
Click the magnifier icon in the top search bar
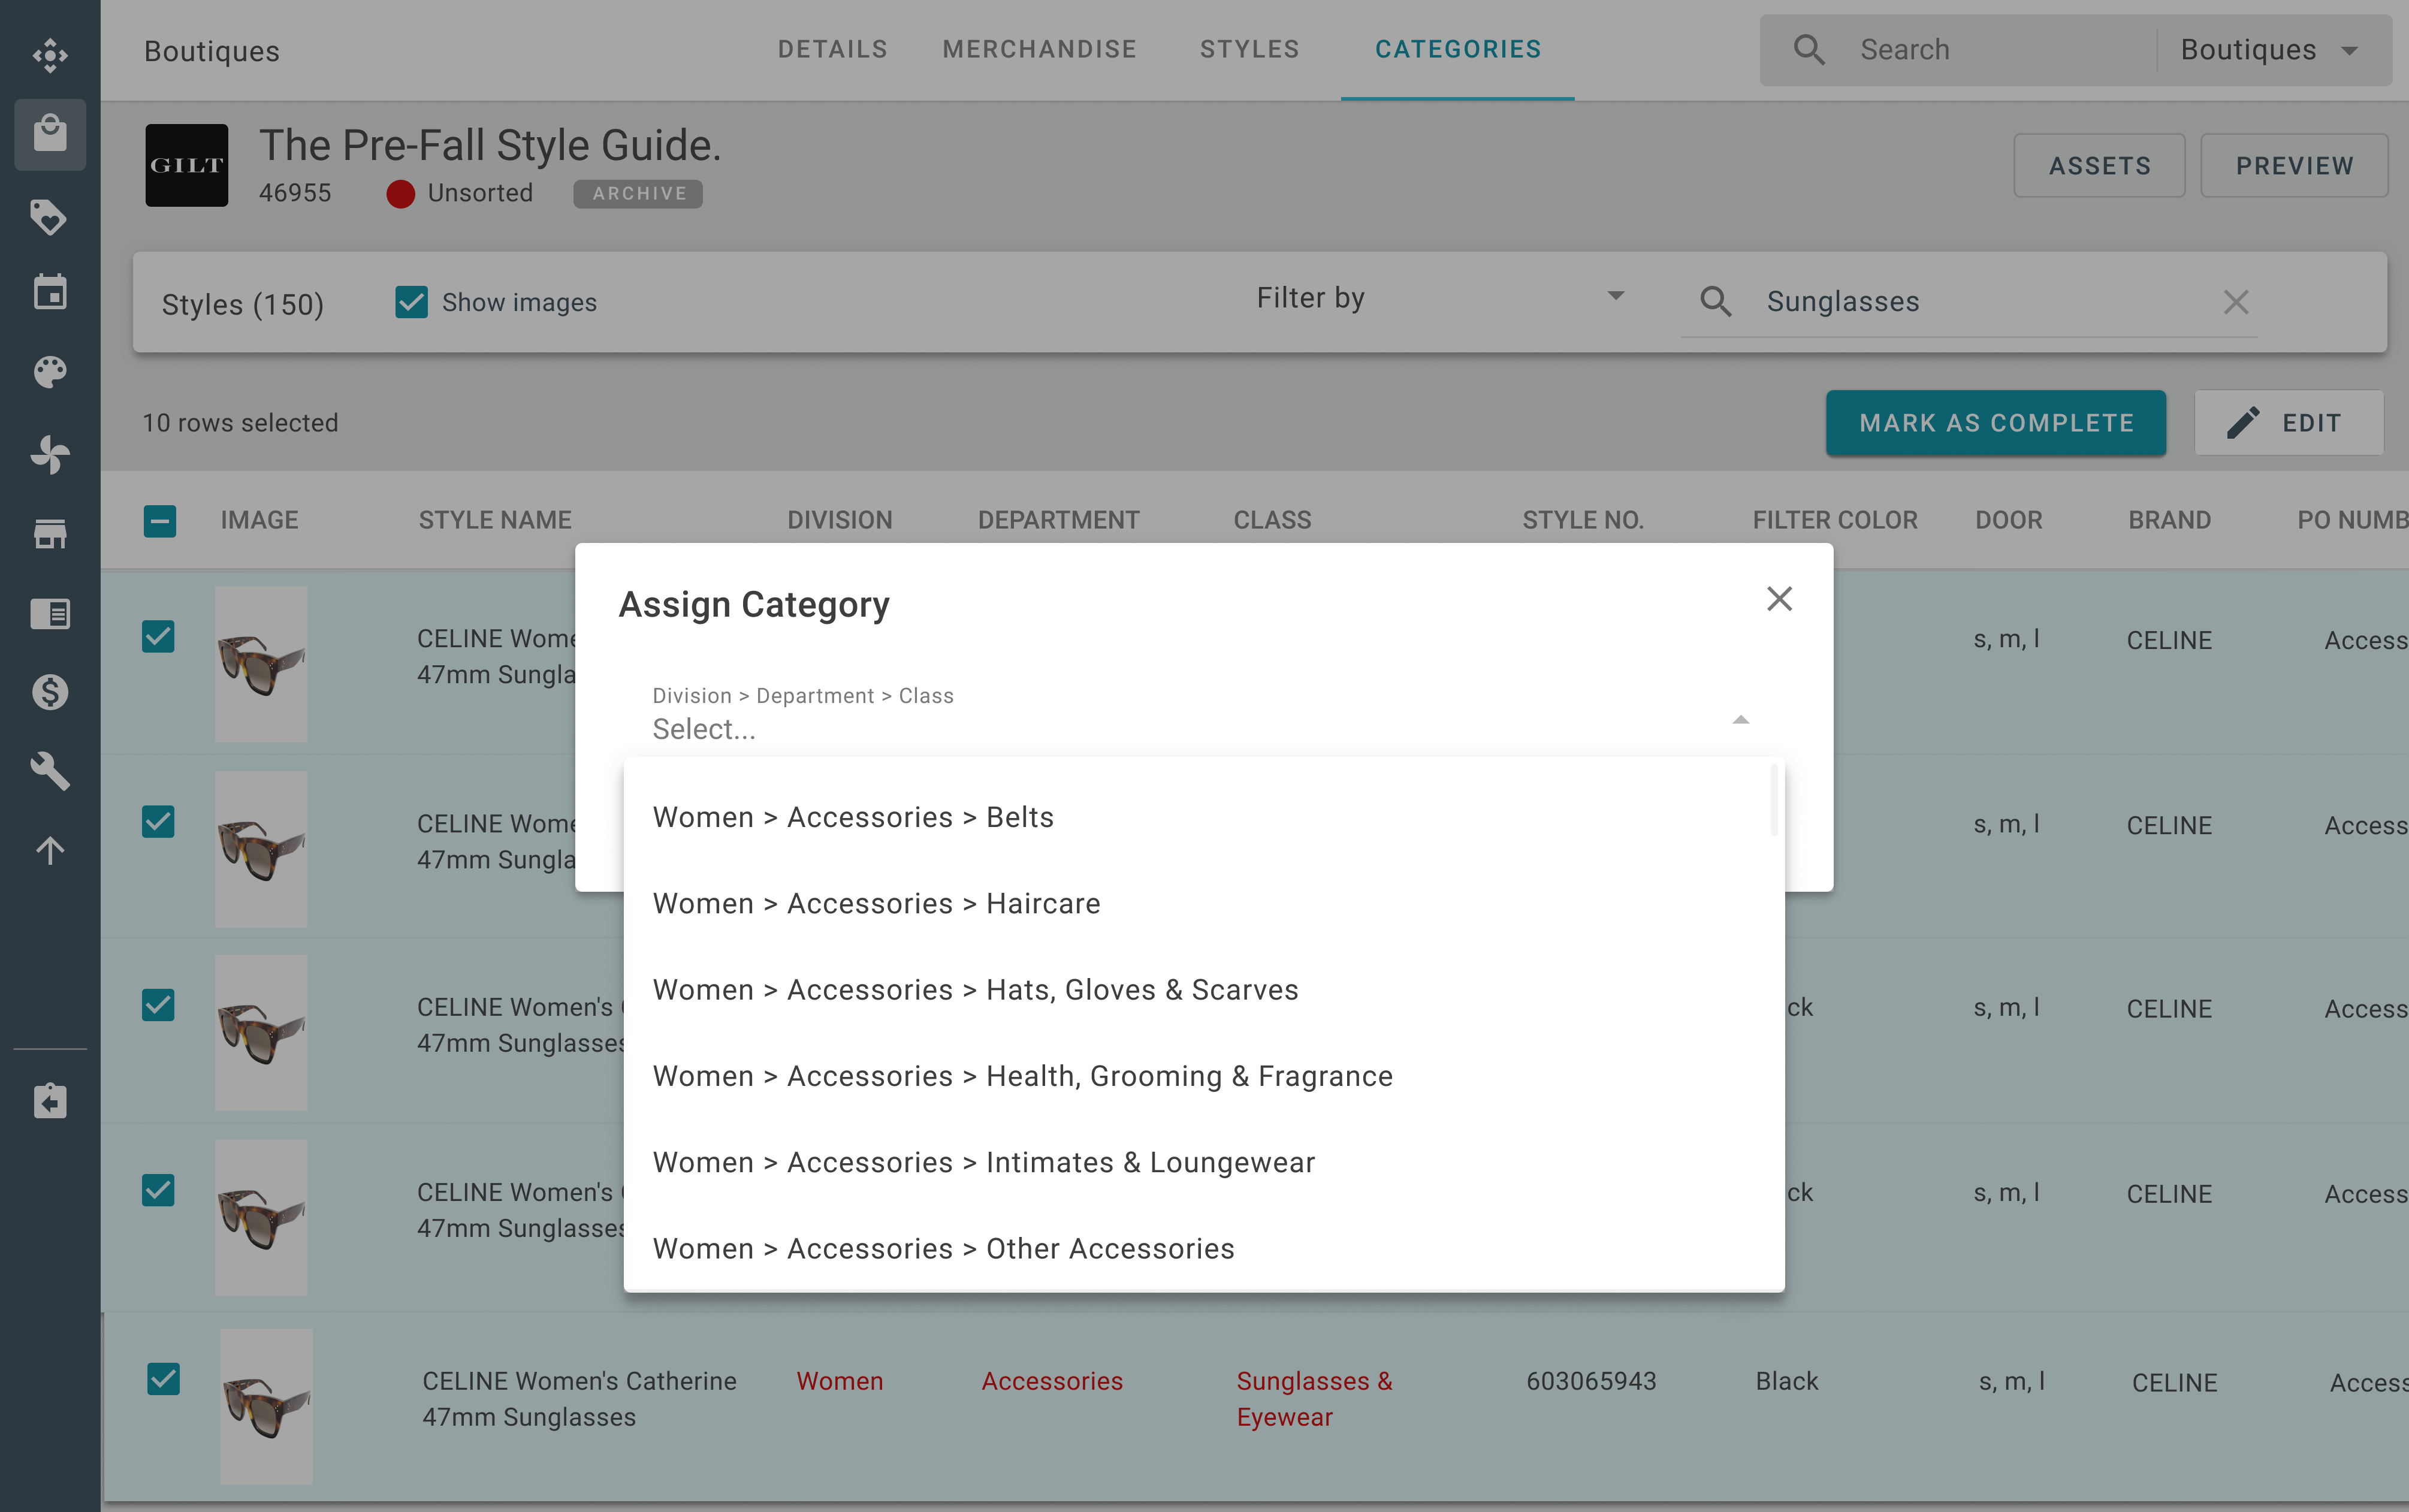1809,49
